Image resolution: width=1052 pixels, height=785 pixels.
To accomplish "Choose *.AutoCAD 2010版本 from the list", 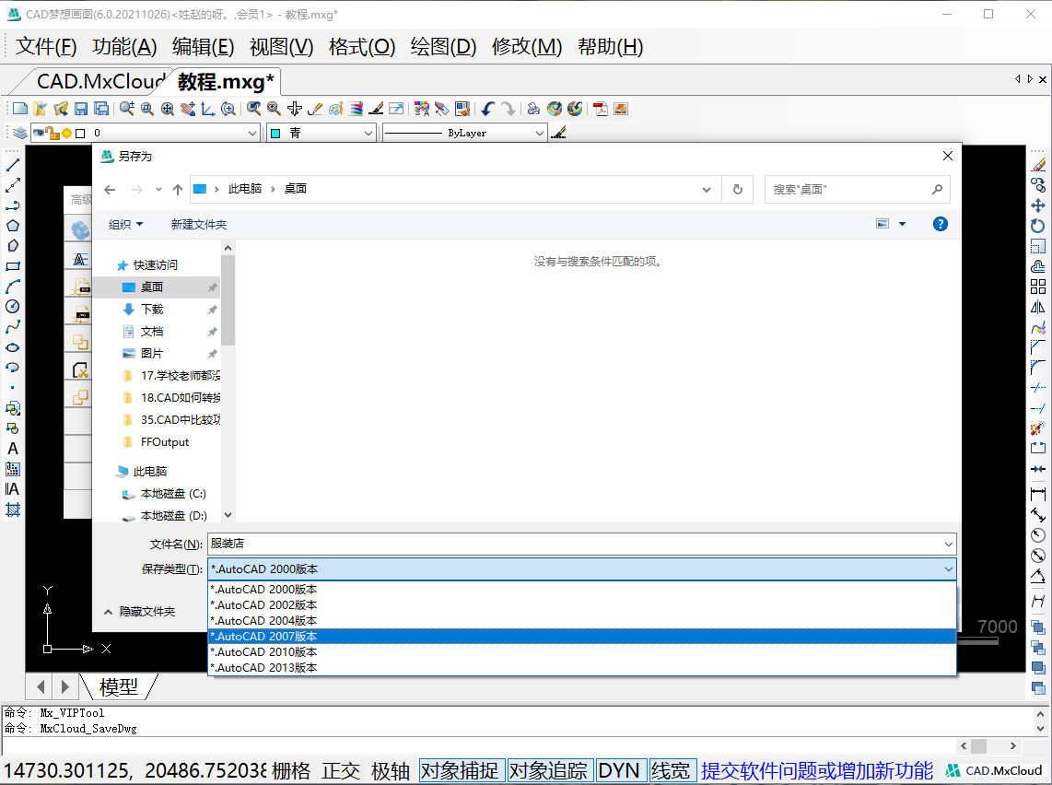I will pyautogui.click(x=582, y=651).
